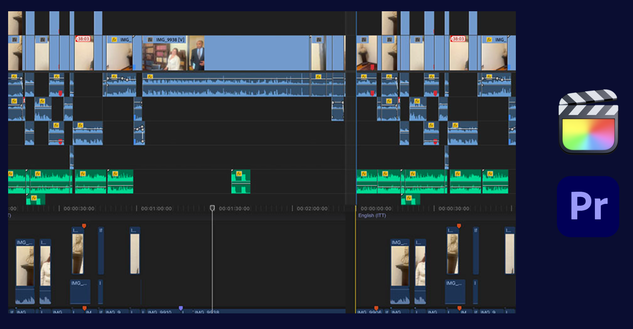
Task: Click the English (ITT) caption label
Action: coord(372,215)
